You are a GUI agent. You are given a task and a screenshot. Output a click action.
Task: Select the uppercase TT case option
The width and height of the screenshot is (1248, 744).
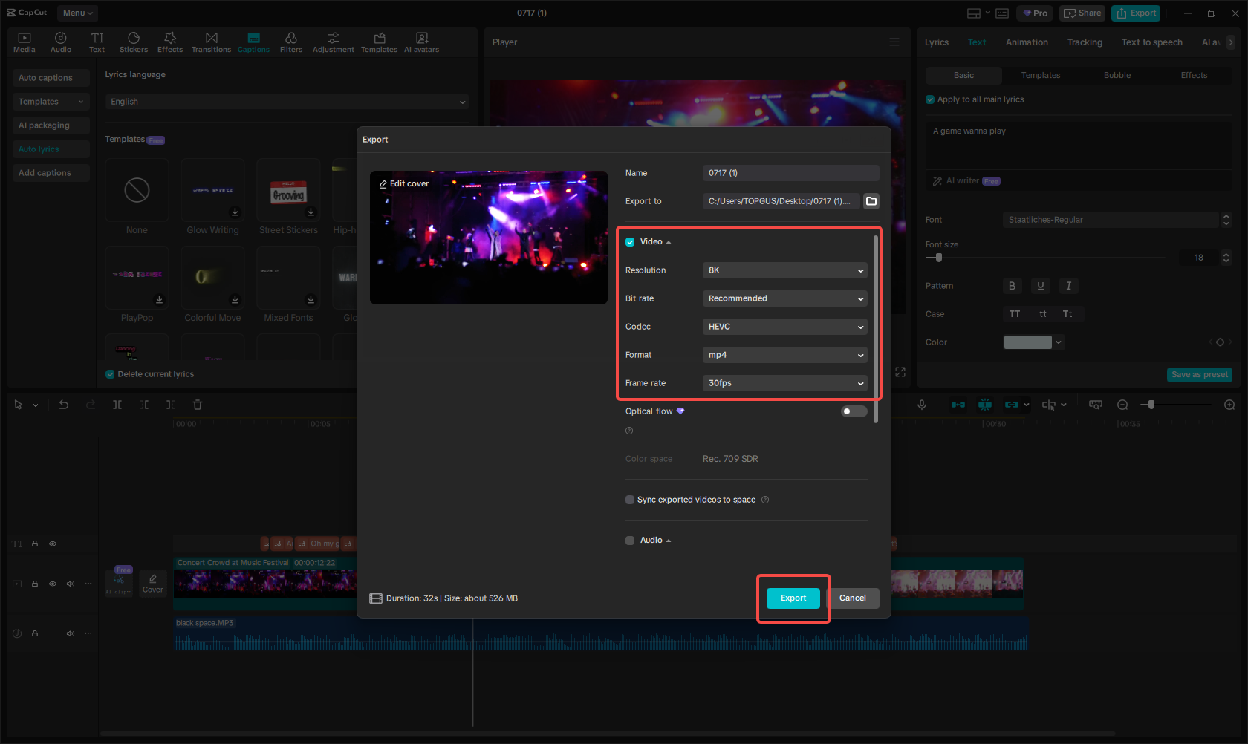1015,314
